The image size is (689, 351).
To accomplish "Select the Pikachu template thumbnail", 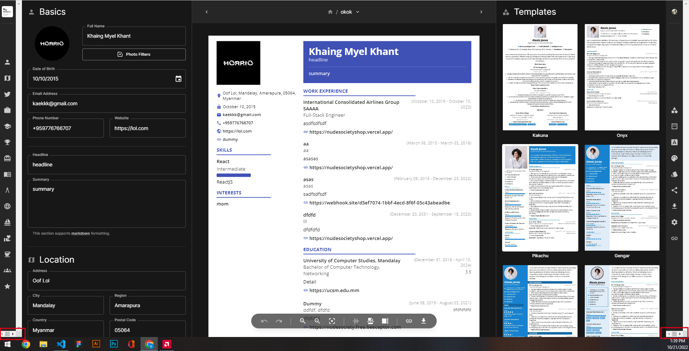I will (x=540, y=198).
